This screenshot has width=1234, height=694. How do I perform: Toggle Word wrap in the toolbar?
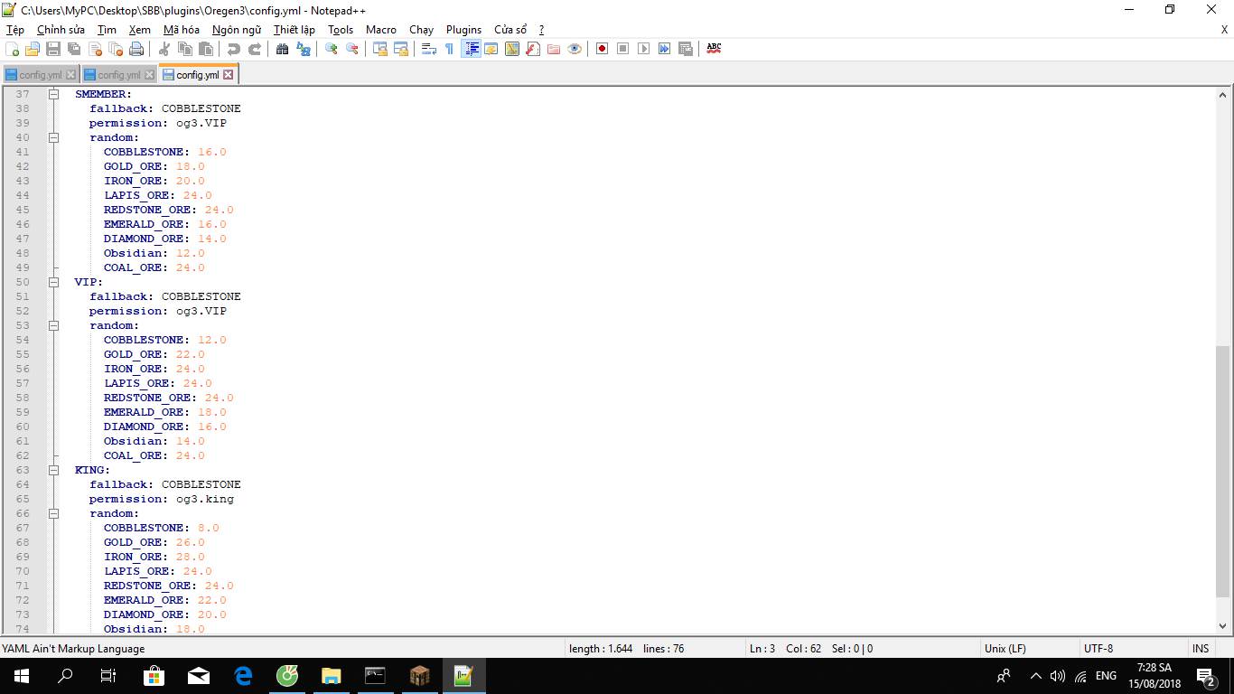pyautogui.click(x=429, y=49)
